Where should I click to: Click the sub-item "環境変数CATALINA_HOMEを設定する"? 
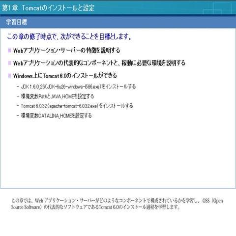56,116
